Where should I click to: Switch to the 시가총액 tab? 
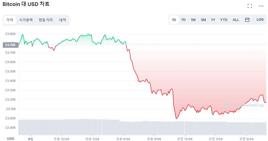26,20
